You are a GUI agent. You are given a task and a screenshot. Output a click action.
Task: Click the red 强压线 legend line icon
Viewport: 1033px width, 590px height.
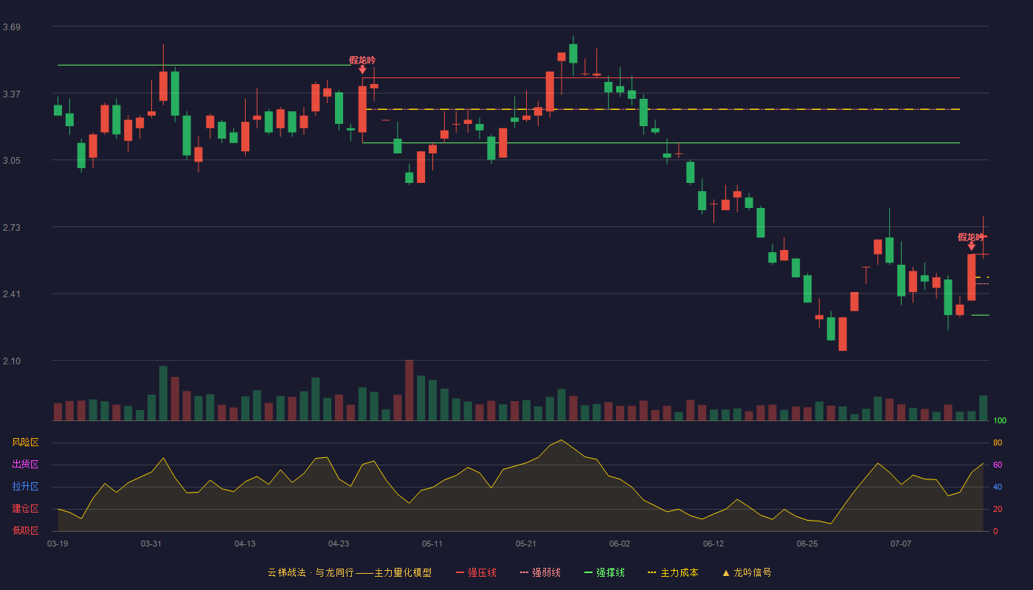point(460,573)
